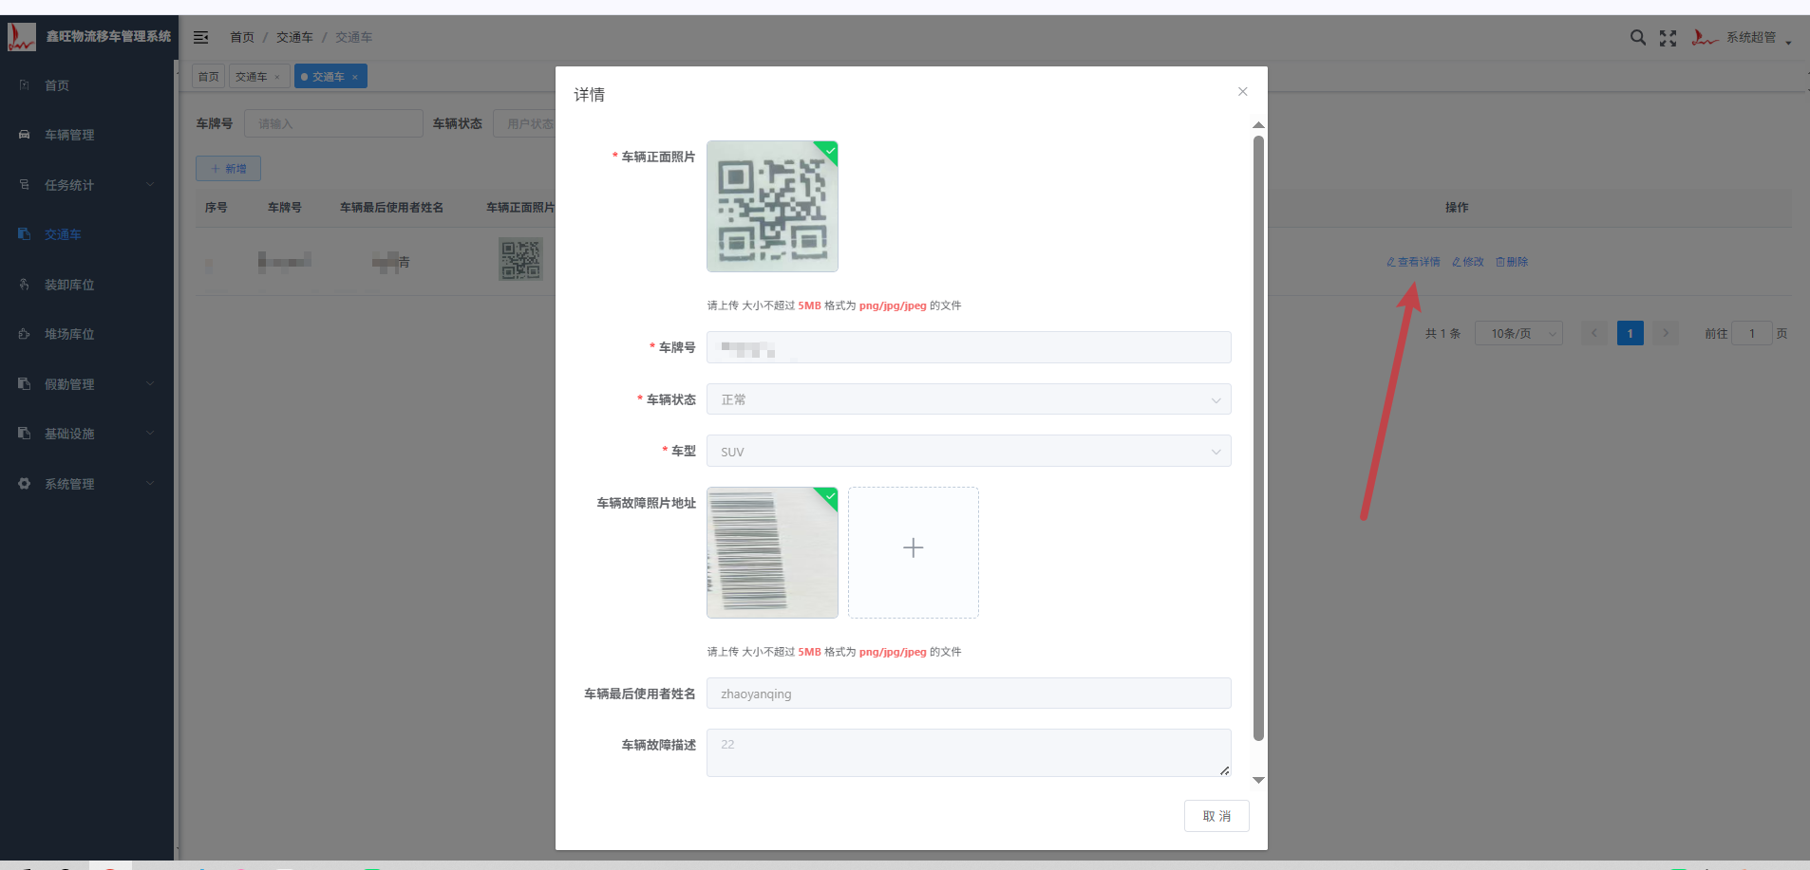
Task: Click the QR thumbnail in the table row
Action: (x=521, y=260)
